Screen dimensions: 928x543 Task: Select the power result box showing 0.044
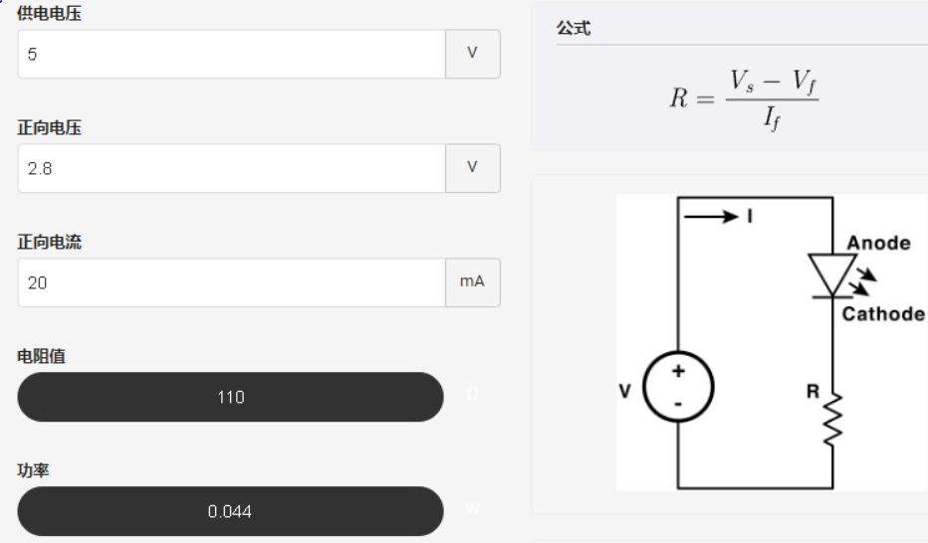coord(230,511)
